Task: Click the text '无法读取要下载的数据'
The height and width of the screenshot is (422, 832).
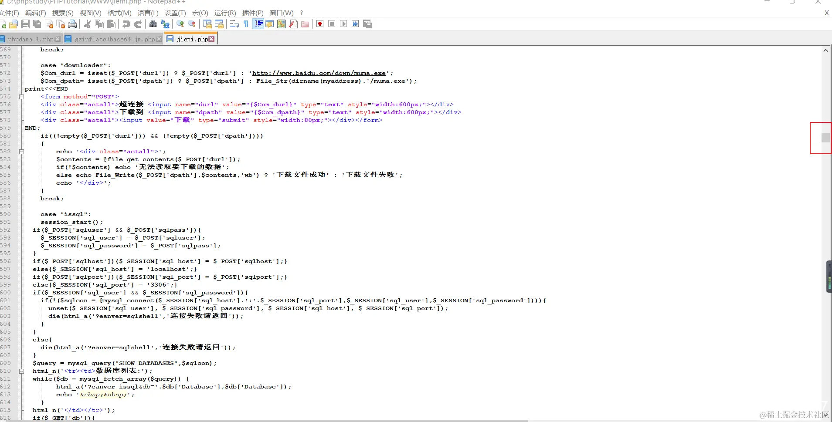Action: point(180,167)
